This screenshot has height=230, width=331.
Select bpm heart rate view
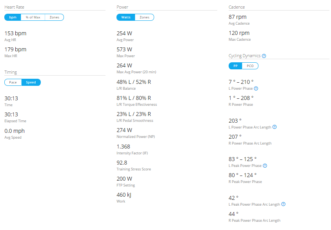click(x=13, y=17)
